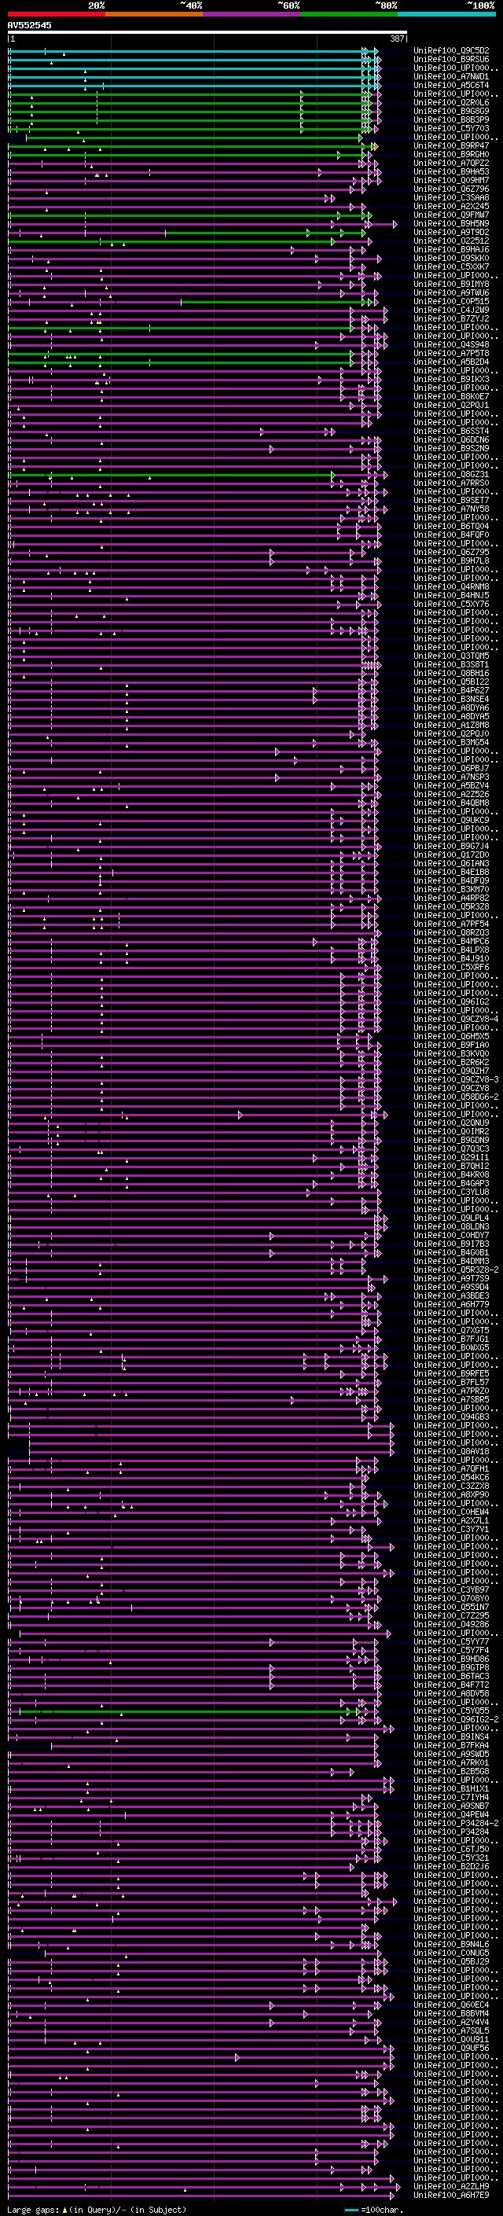Select label UniRef100_Q6Z796
Viewport: 503px width, 2216px height.
point(451,189)
